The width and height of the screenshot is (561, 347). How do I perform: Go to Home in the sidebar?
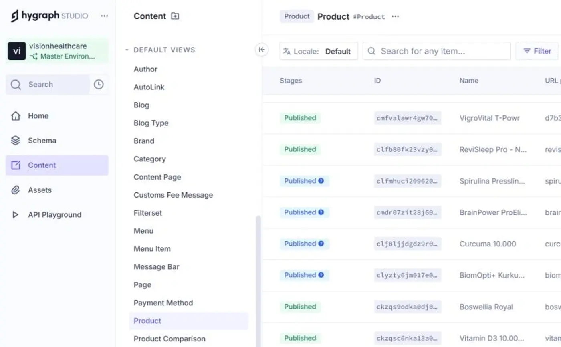(57, 116)
